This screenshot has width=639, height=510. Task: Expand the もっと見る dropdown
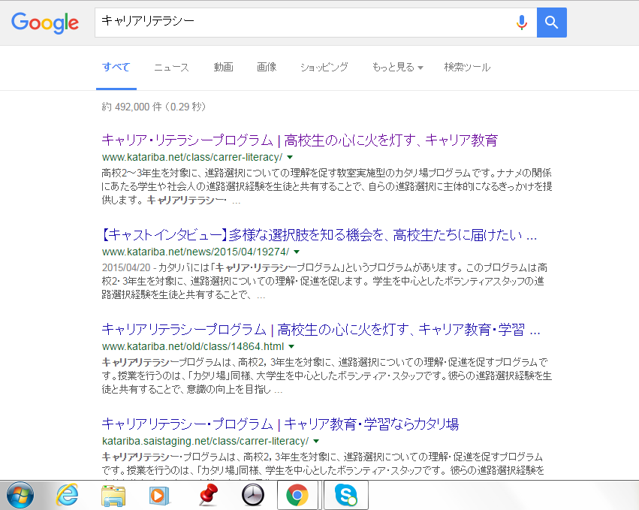pyautogui.click(x=397, y=68)
